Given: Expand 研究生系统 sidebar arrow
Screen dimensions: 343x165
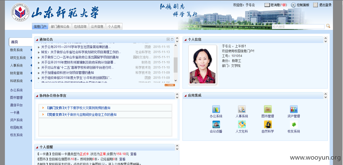Looking at the screenshot, I should tap(31, 58).
